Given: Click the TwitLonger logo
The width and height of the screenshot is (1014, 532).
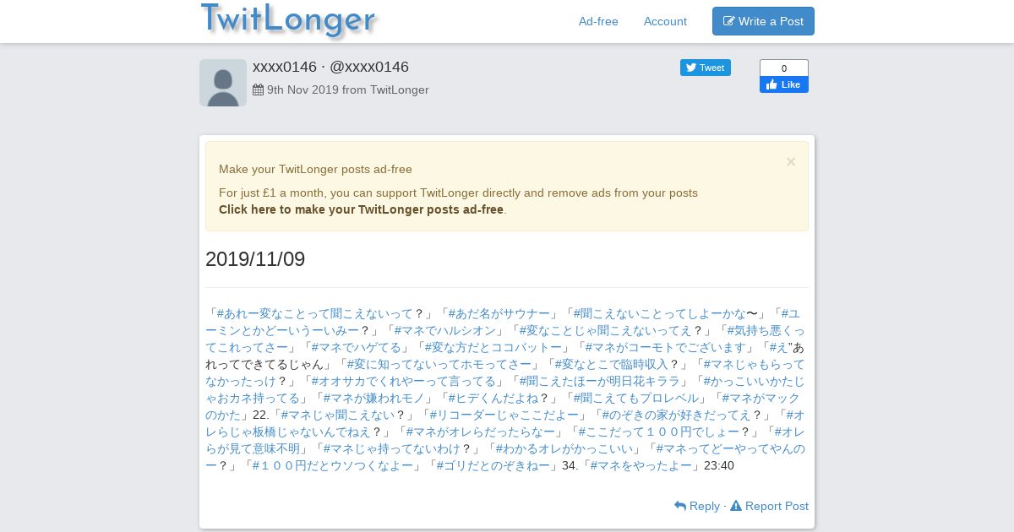Looking at the screenshot, I should coord(288,20).
